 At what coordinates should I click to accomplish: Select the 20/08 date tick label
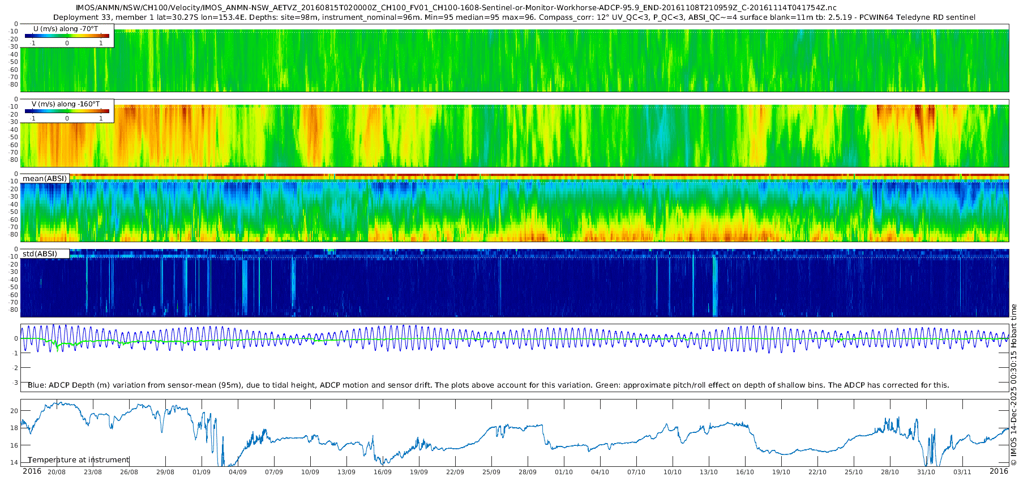57,472
